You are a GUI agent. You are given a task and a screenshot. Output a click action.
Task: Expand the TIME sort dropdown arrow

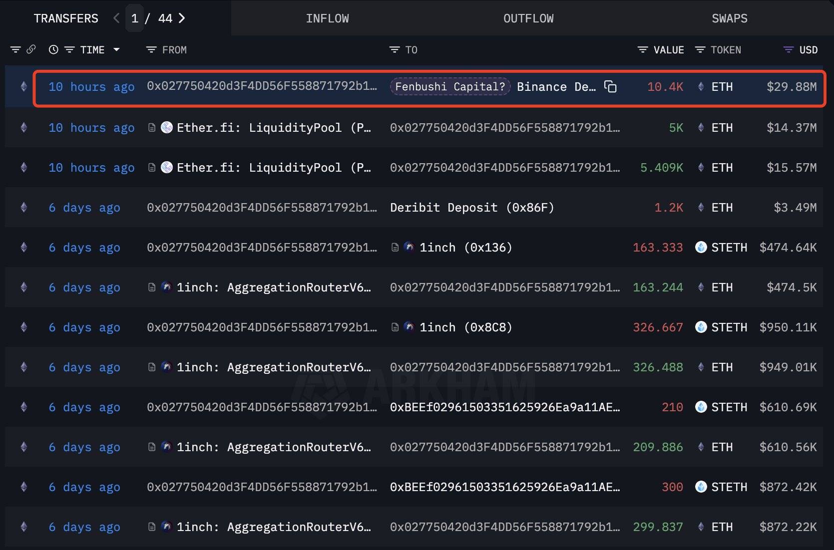[116, 49]
